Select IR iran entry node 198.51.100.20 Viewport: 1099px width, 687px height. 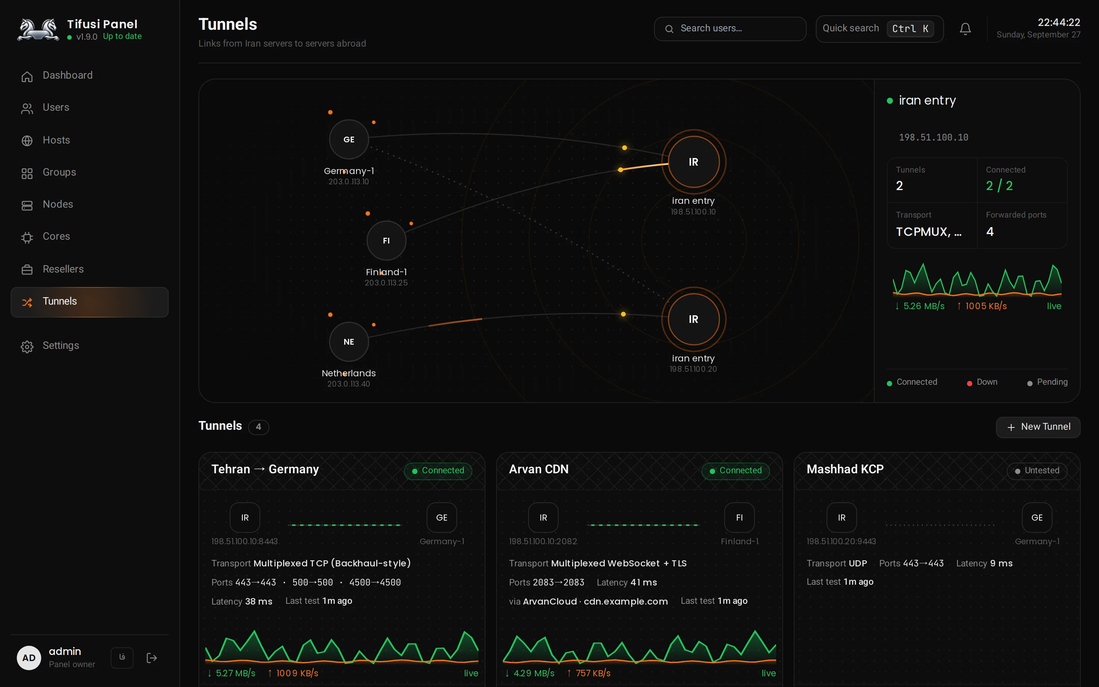(693, 319)
